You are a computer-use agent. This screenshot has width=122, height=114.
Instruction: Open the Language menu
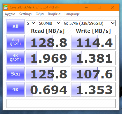tap(72, 14)
